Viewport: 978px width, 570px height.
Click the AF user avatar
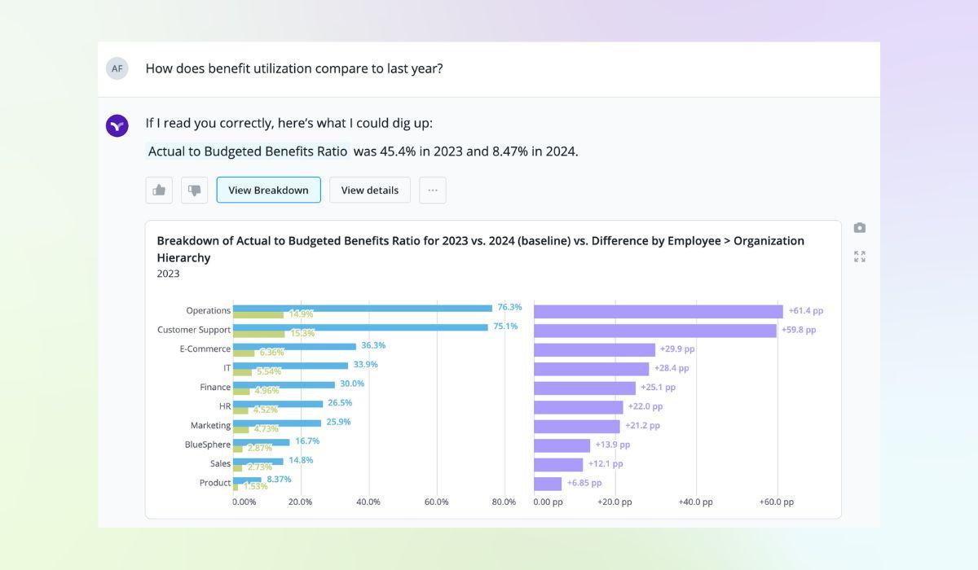[x=117, y=68]
